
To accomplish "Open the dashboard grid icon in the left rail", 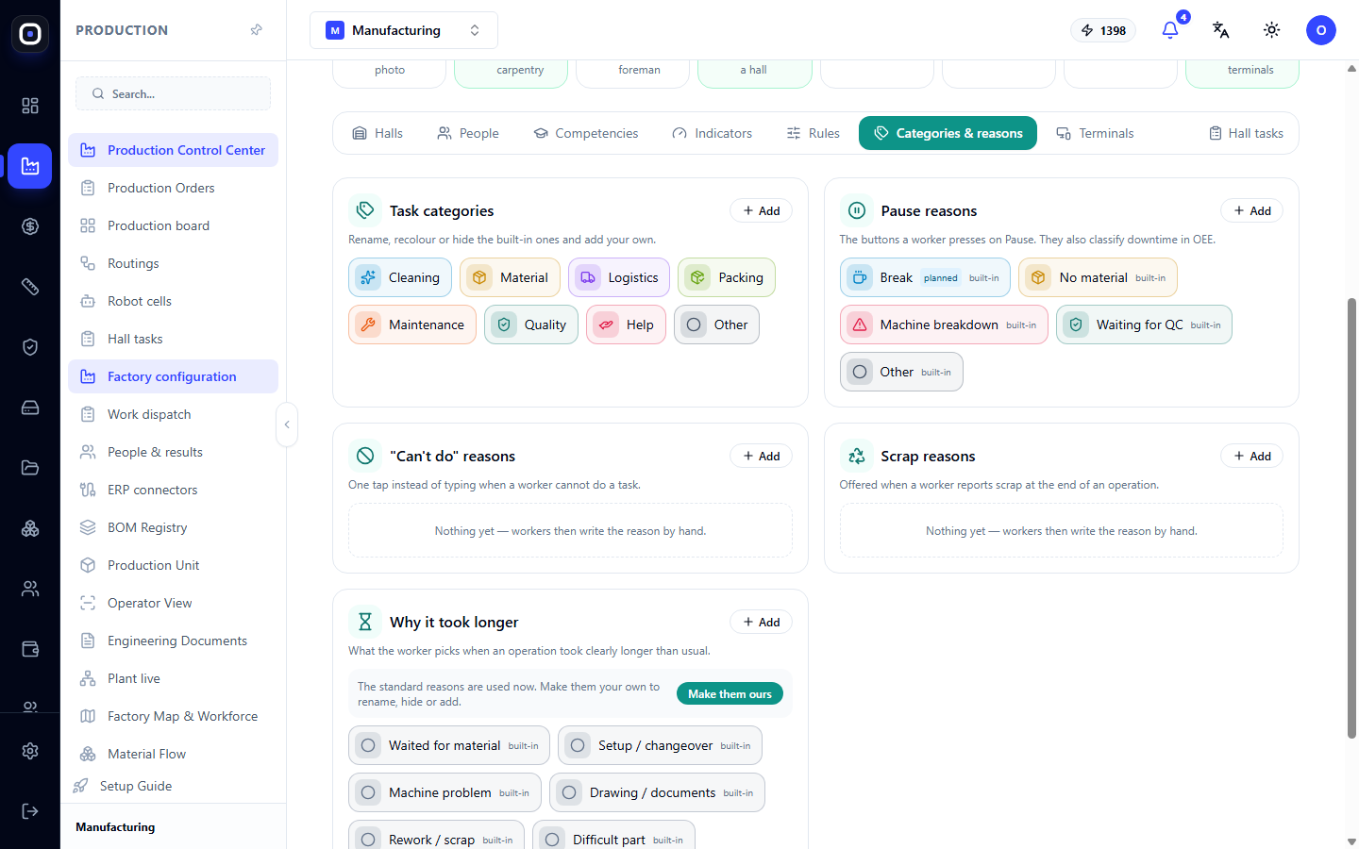I will pyautogui.click(x=30, y=106).
